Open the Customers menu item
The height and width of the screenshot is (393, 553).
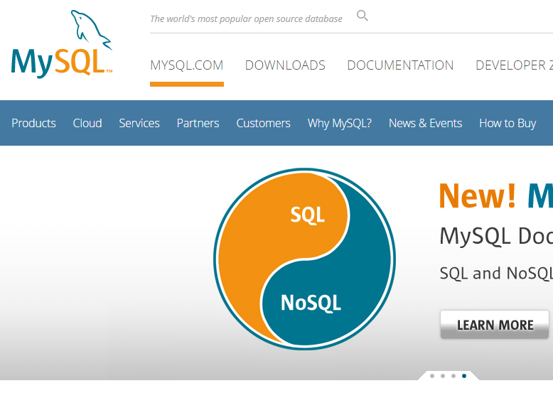coord(264,123)
